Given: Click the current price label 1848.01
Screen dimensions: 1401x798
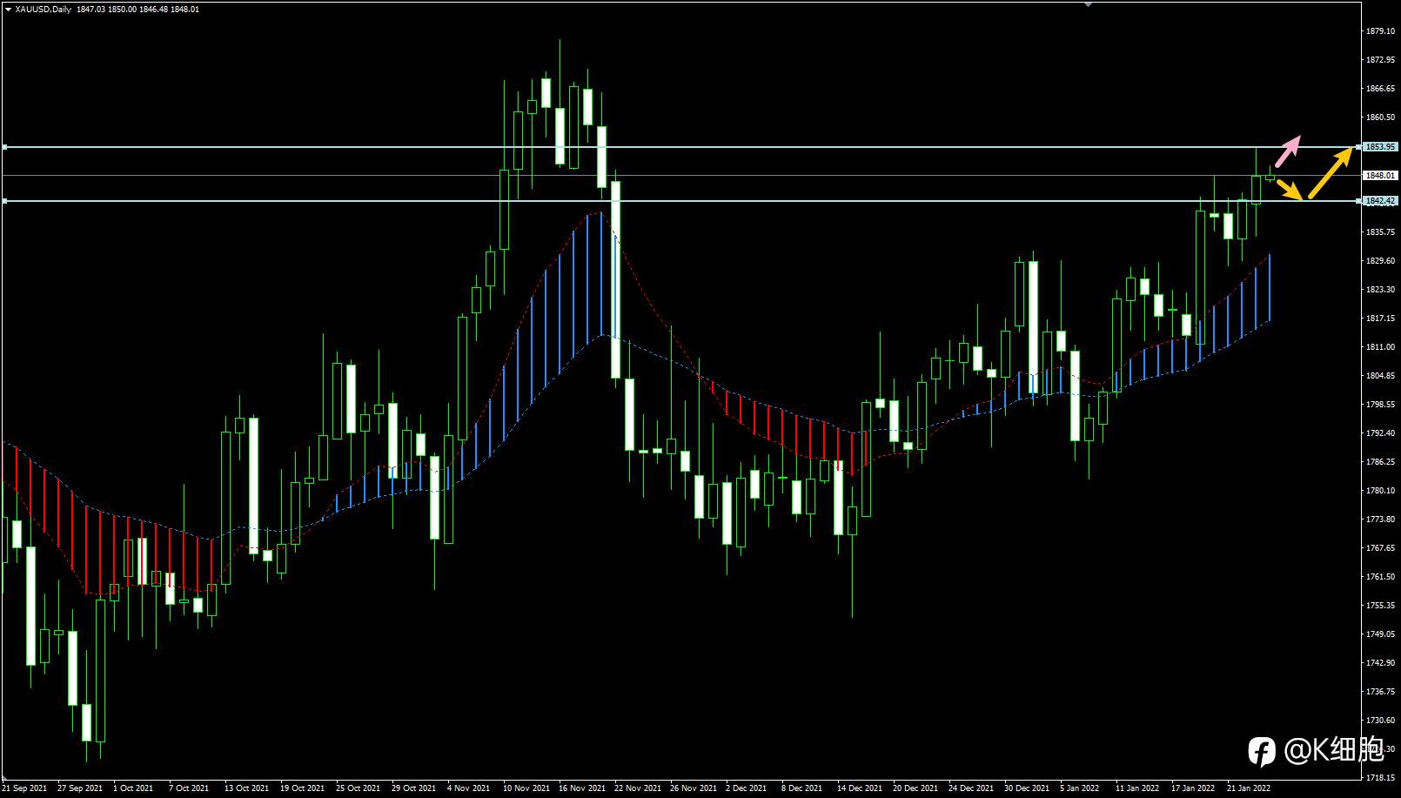Looking at the screenshot, I should (x=1380, y=175).
